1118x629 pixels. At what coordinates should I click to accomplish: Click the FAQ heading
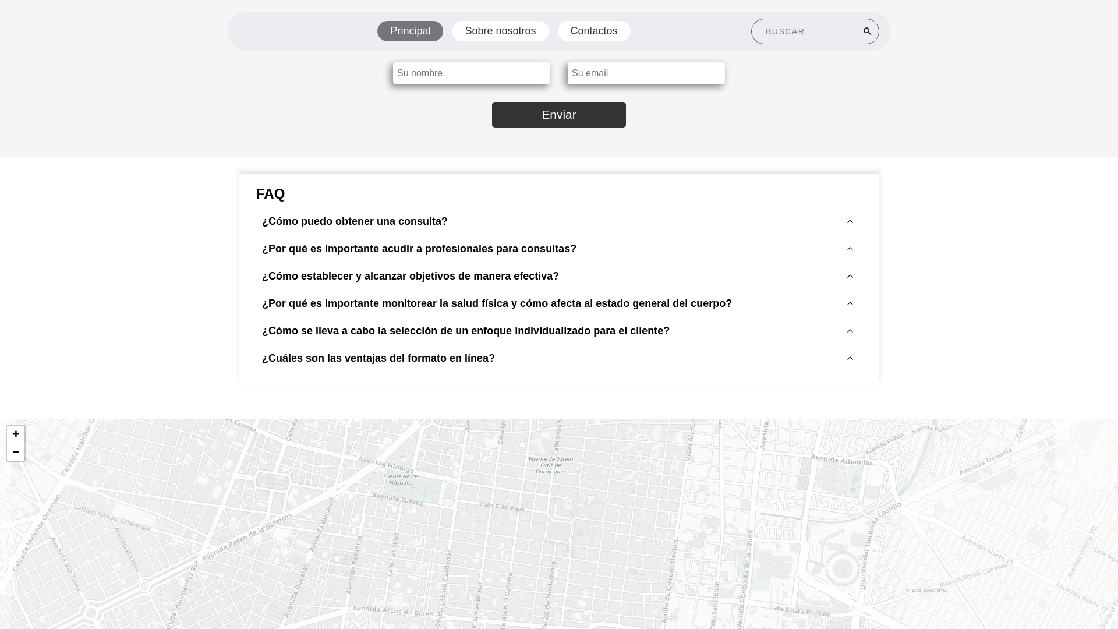[270, 194]
